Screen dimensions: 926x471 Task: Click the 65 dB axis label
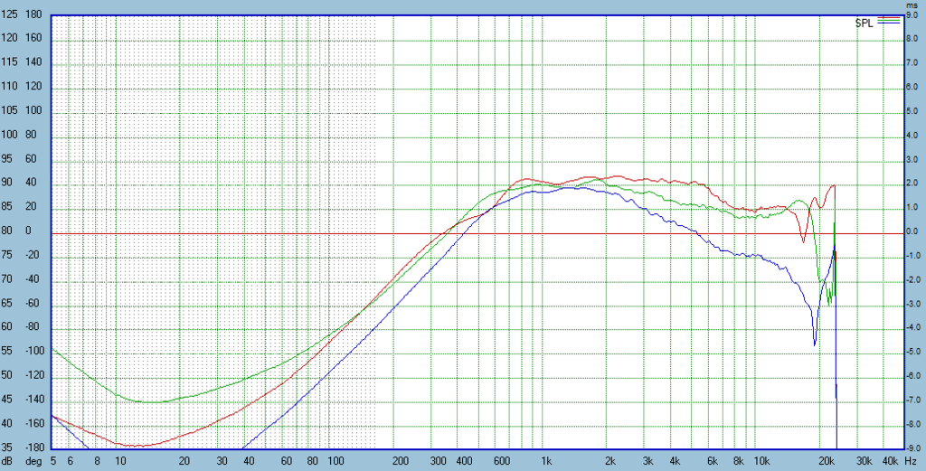[x=7, y=304]
